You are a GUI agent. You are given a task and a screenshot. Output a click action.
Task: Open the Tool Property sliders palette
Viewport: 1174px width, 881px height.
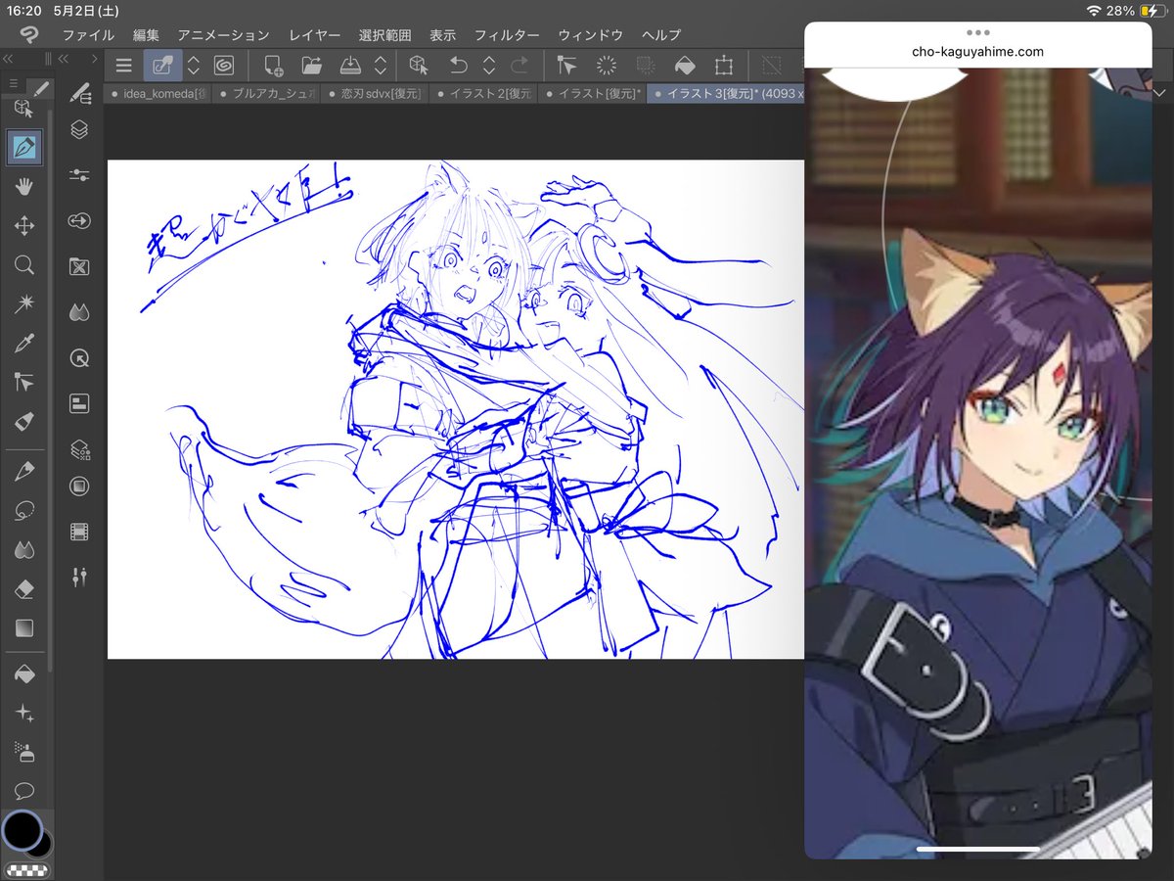click(80, 175)
